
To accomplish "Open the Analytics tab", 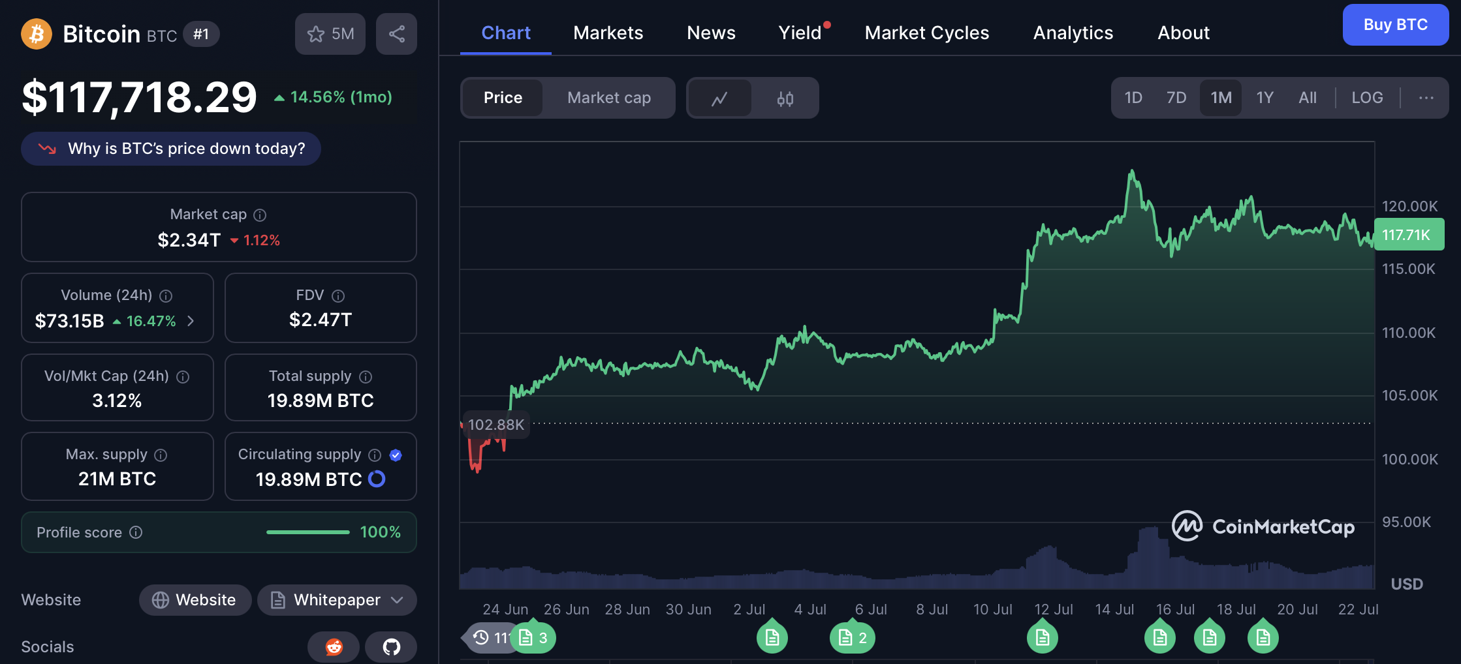I will (1073, 33).
